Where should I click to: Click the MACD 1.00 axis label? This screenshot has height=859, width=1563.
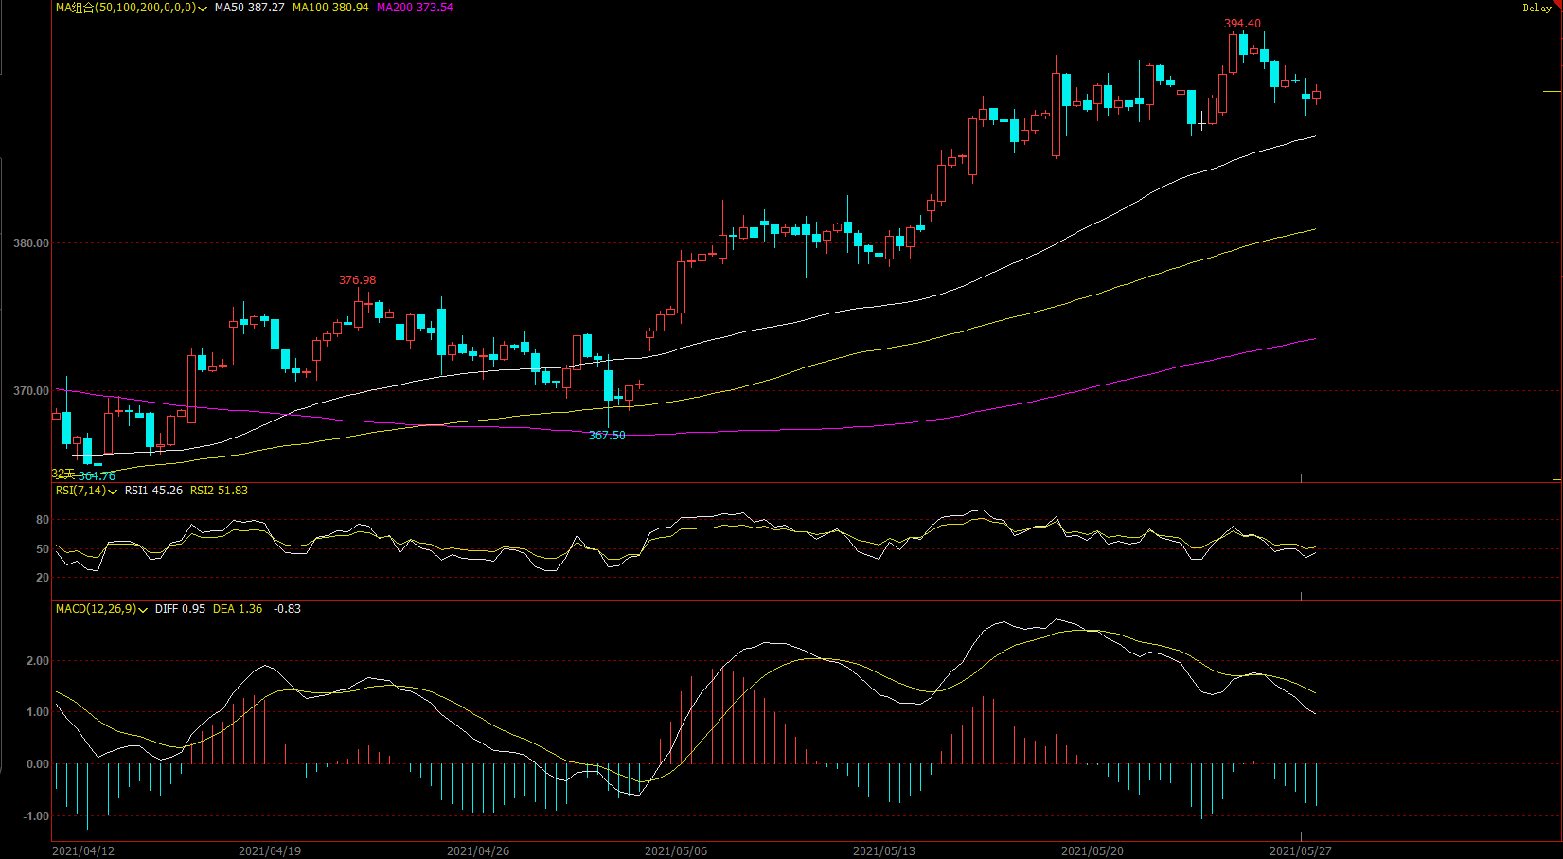point(37,712)
